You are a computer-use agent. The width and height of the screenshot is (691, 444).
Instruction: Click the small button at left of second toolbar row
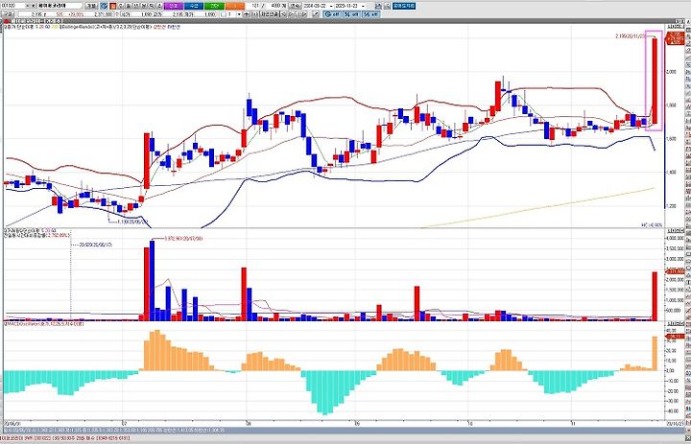[x=8, y=14]
